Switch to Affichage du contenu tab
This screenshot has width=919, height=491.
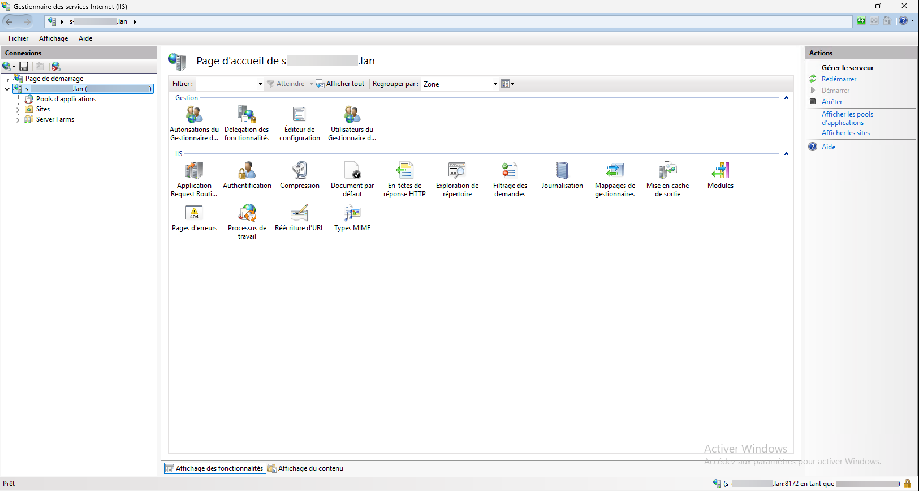point(305,468)
